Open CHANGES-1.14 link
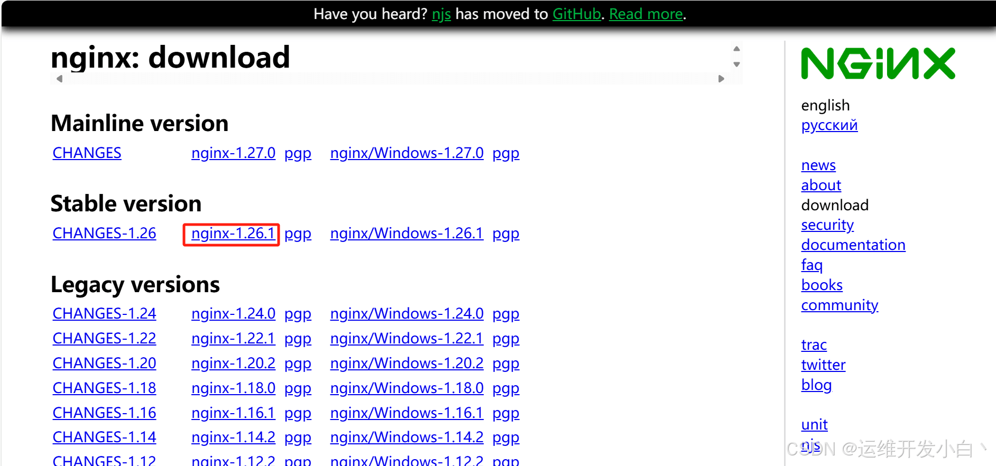Screen dimensions: 996x466 pyautogui.click(x=105, y=437)
